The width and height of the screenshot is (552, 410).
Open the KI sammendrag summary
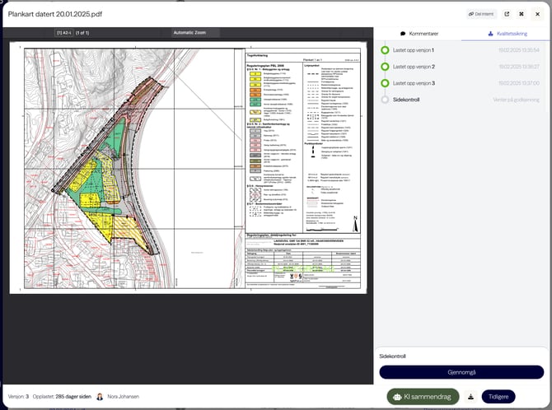tap(423, 396)
